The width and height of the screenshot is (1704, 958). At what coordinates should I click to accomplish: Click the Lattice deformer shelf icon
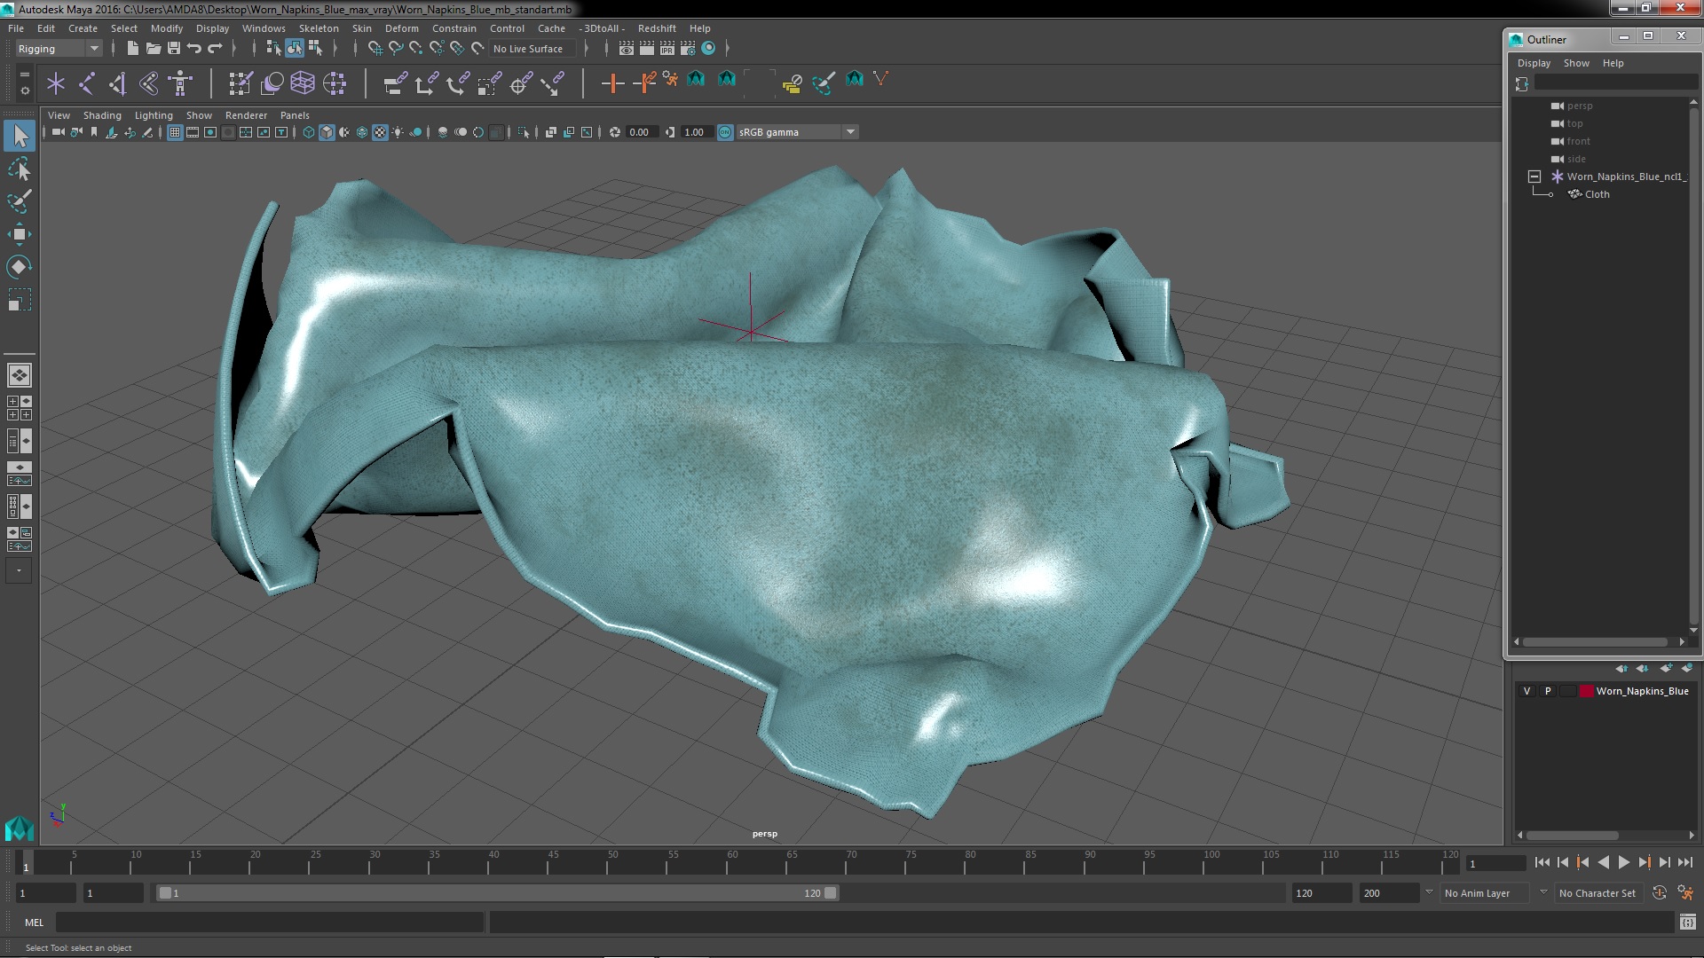[303, 83]
